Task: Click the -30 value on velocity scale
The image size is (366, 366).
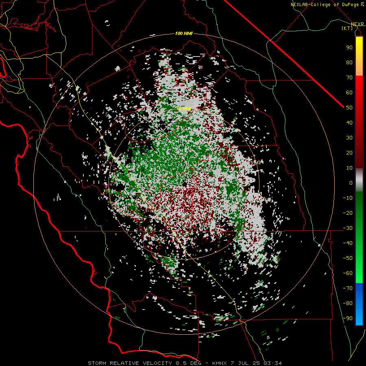Action: [348, 228]
